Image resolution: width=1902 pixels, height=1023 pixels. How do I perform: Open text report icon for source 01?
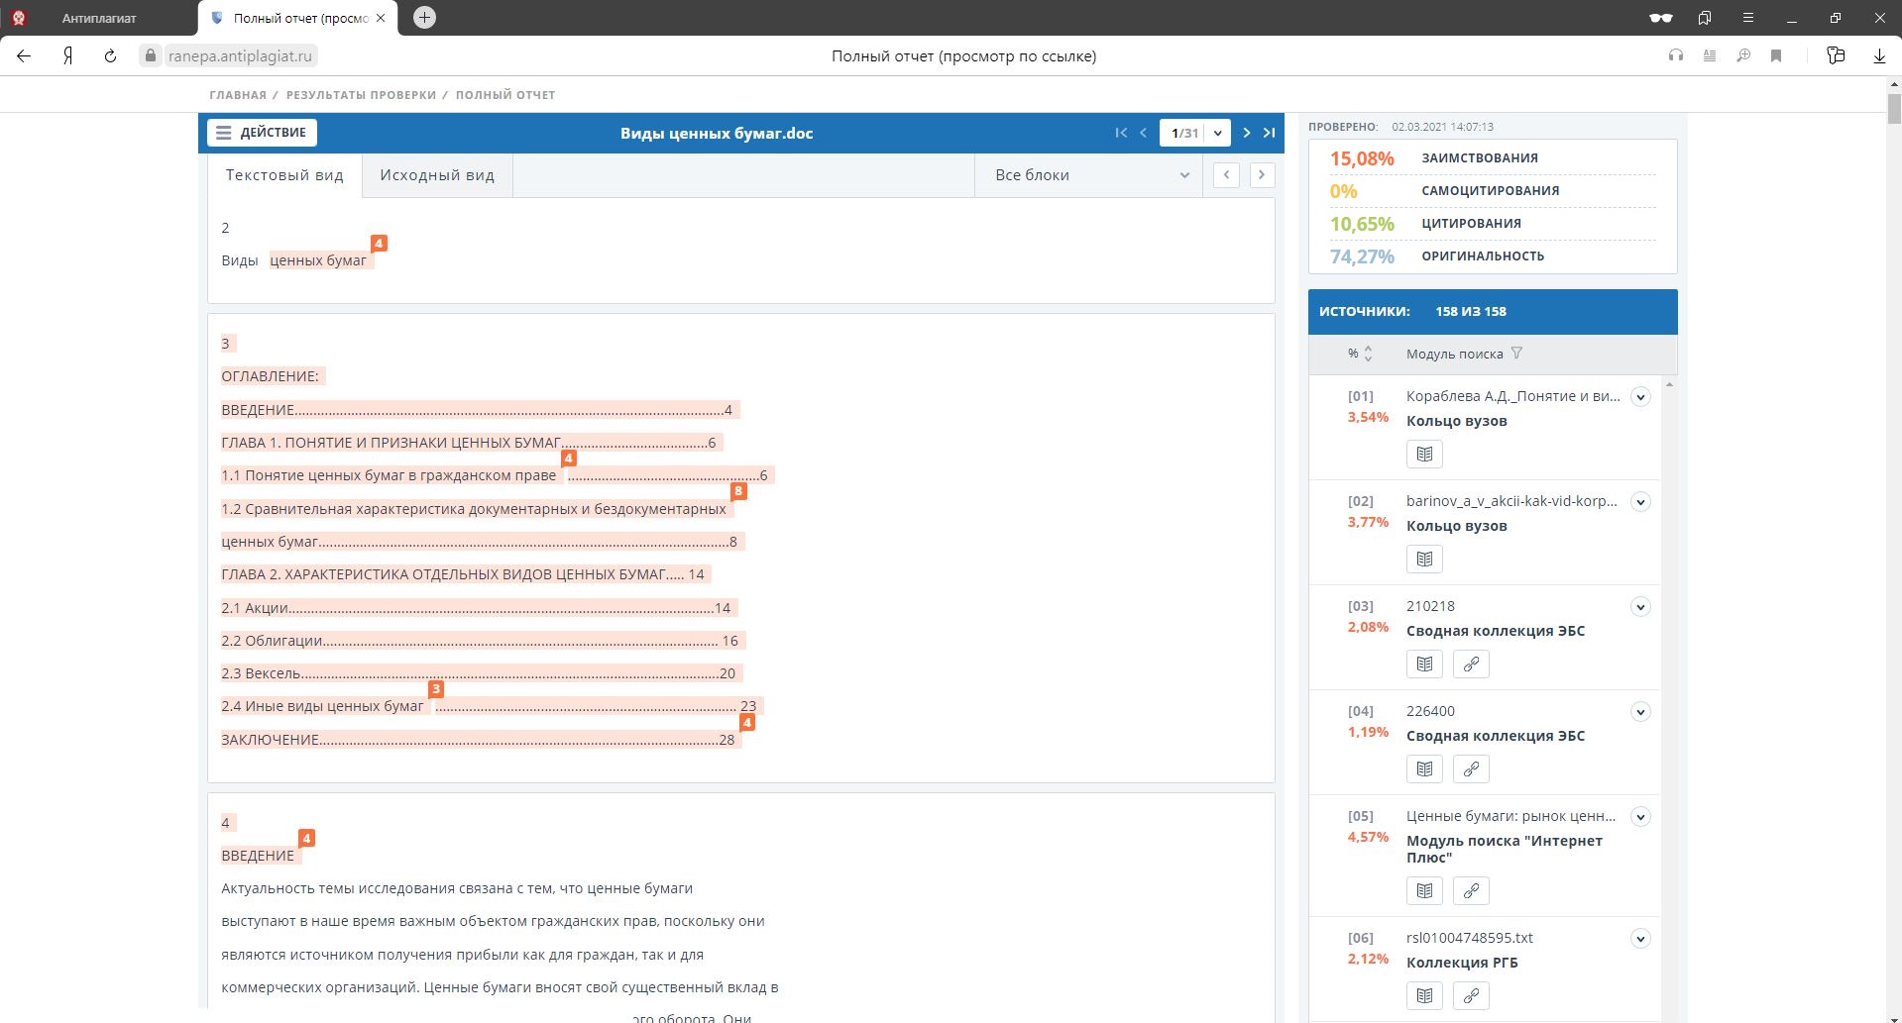[1424, 455]
